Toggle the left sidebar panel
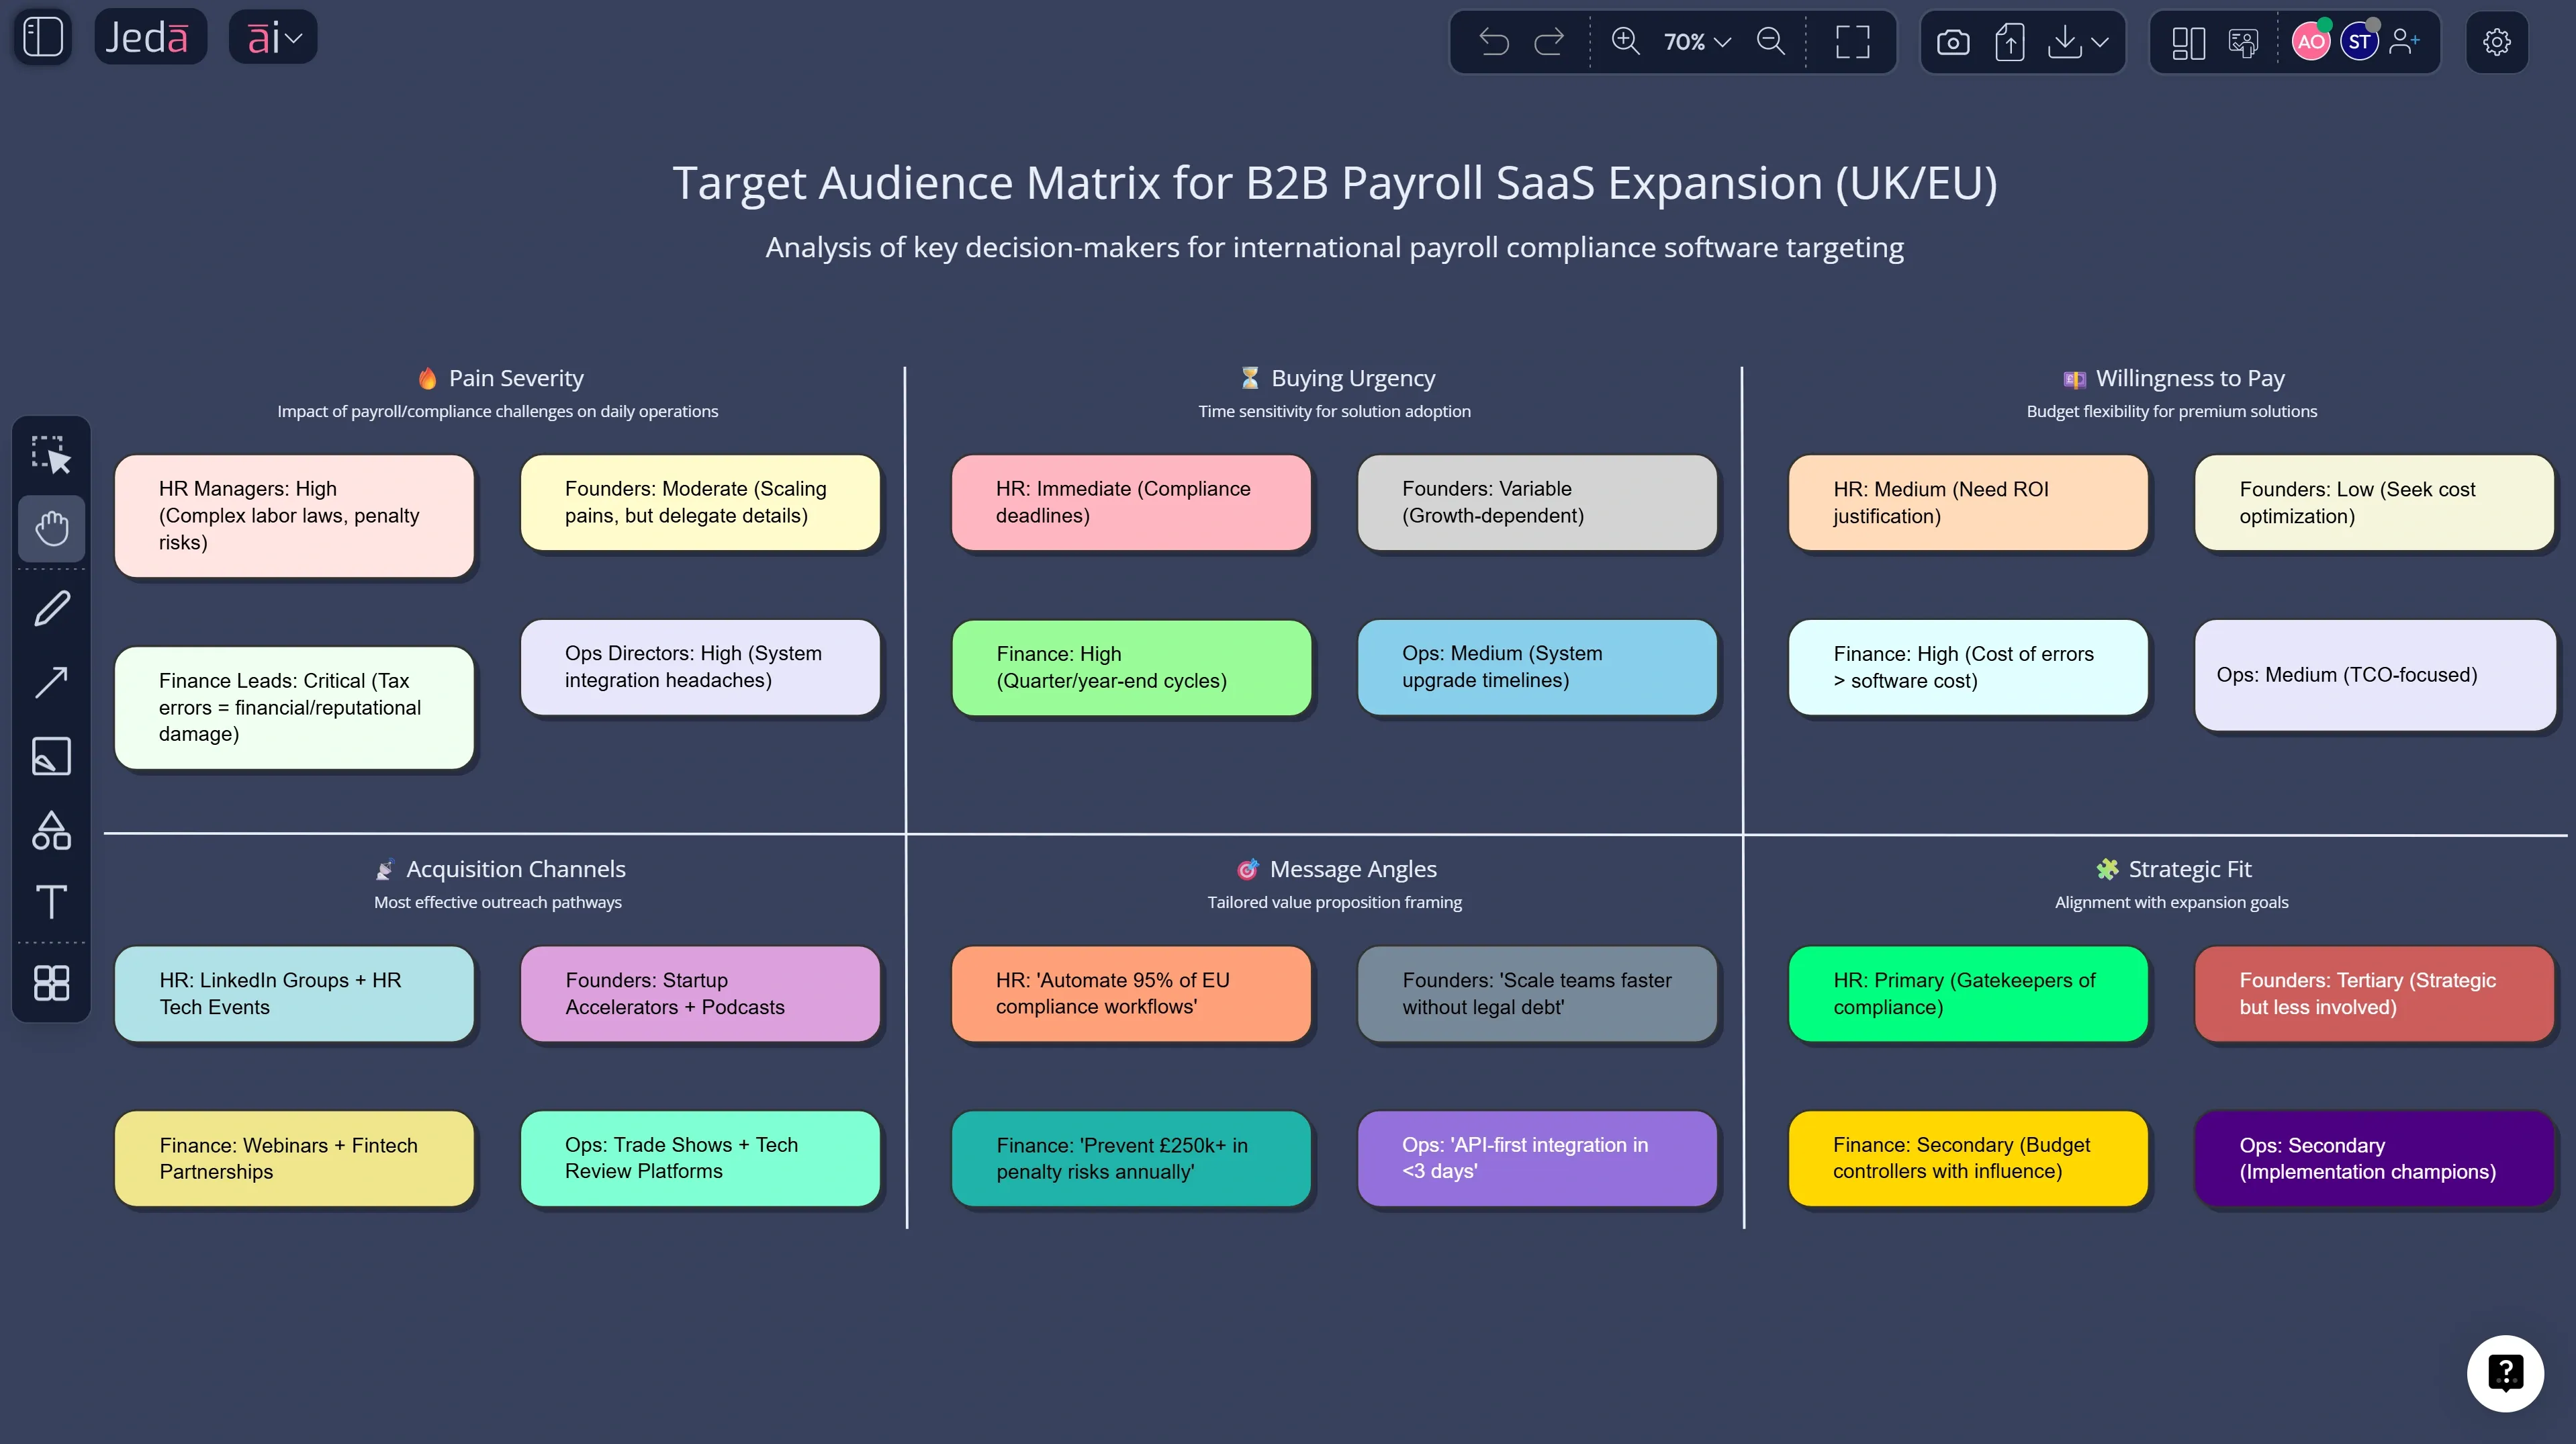The image size is (2576, 1444). pos(41,36)
